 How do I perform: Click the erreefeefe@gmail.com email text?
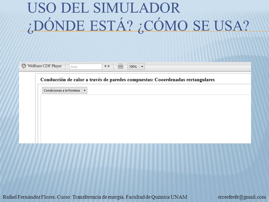pyautogui.click(x=242, y=197)
